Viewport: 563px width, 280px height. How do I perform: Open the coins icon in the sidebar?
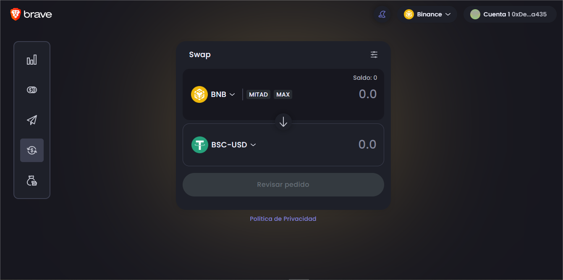(32, 90)
